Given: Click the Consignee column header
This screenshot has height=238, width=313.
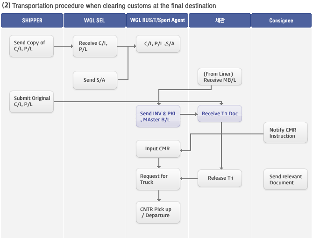Looking at the screenshot, I should 281,21.
